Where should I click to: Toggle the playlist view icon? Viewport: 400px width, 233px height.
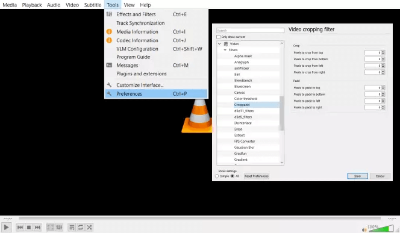coord(72,227)
